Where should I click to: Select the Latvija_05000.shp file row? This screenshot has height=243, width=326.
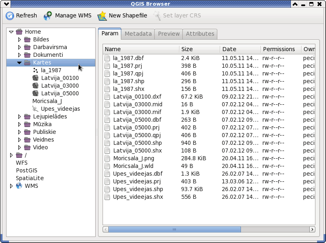[x=209, y=143]
